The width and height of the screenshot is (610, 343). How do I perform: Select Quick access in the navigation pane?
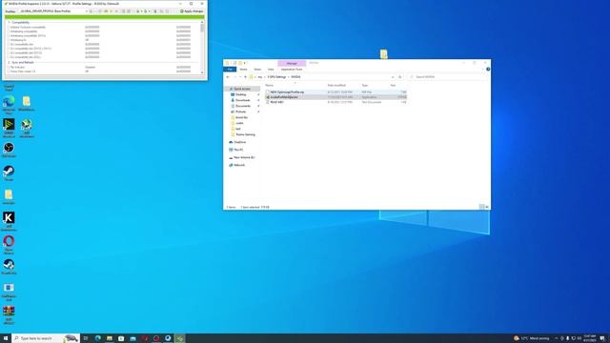point(242,89)
